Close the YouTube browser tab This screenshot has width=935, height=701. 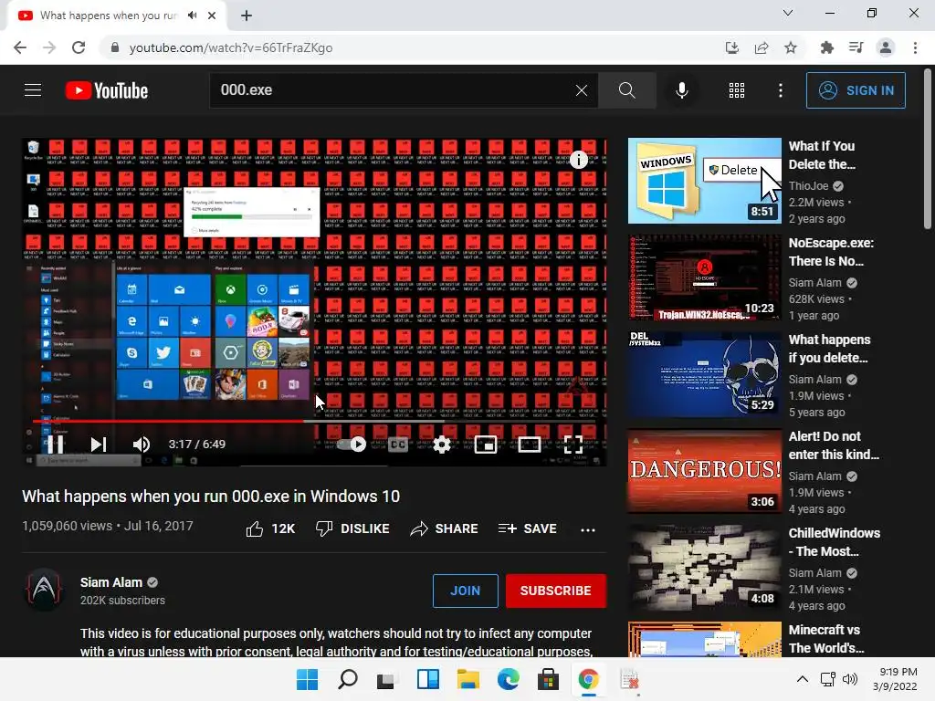click(212, 16)
